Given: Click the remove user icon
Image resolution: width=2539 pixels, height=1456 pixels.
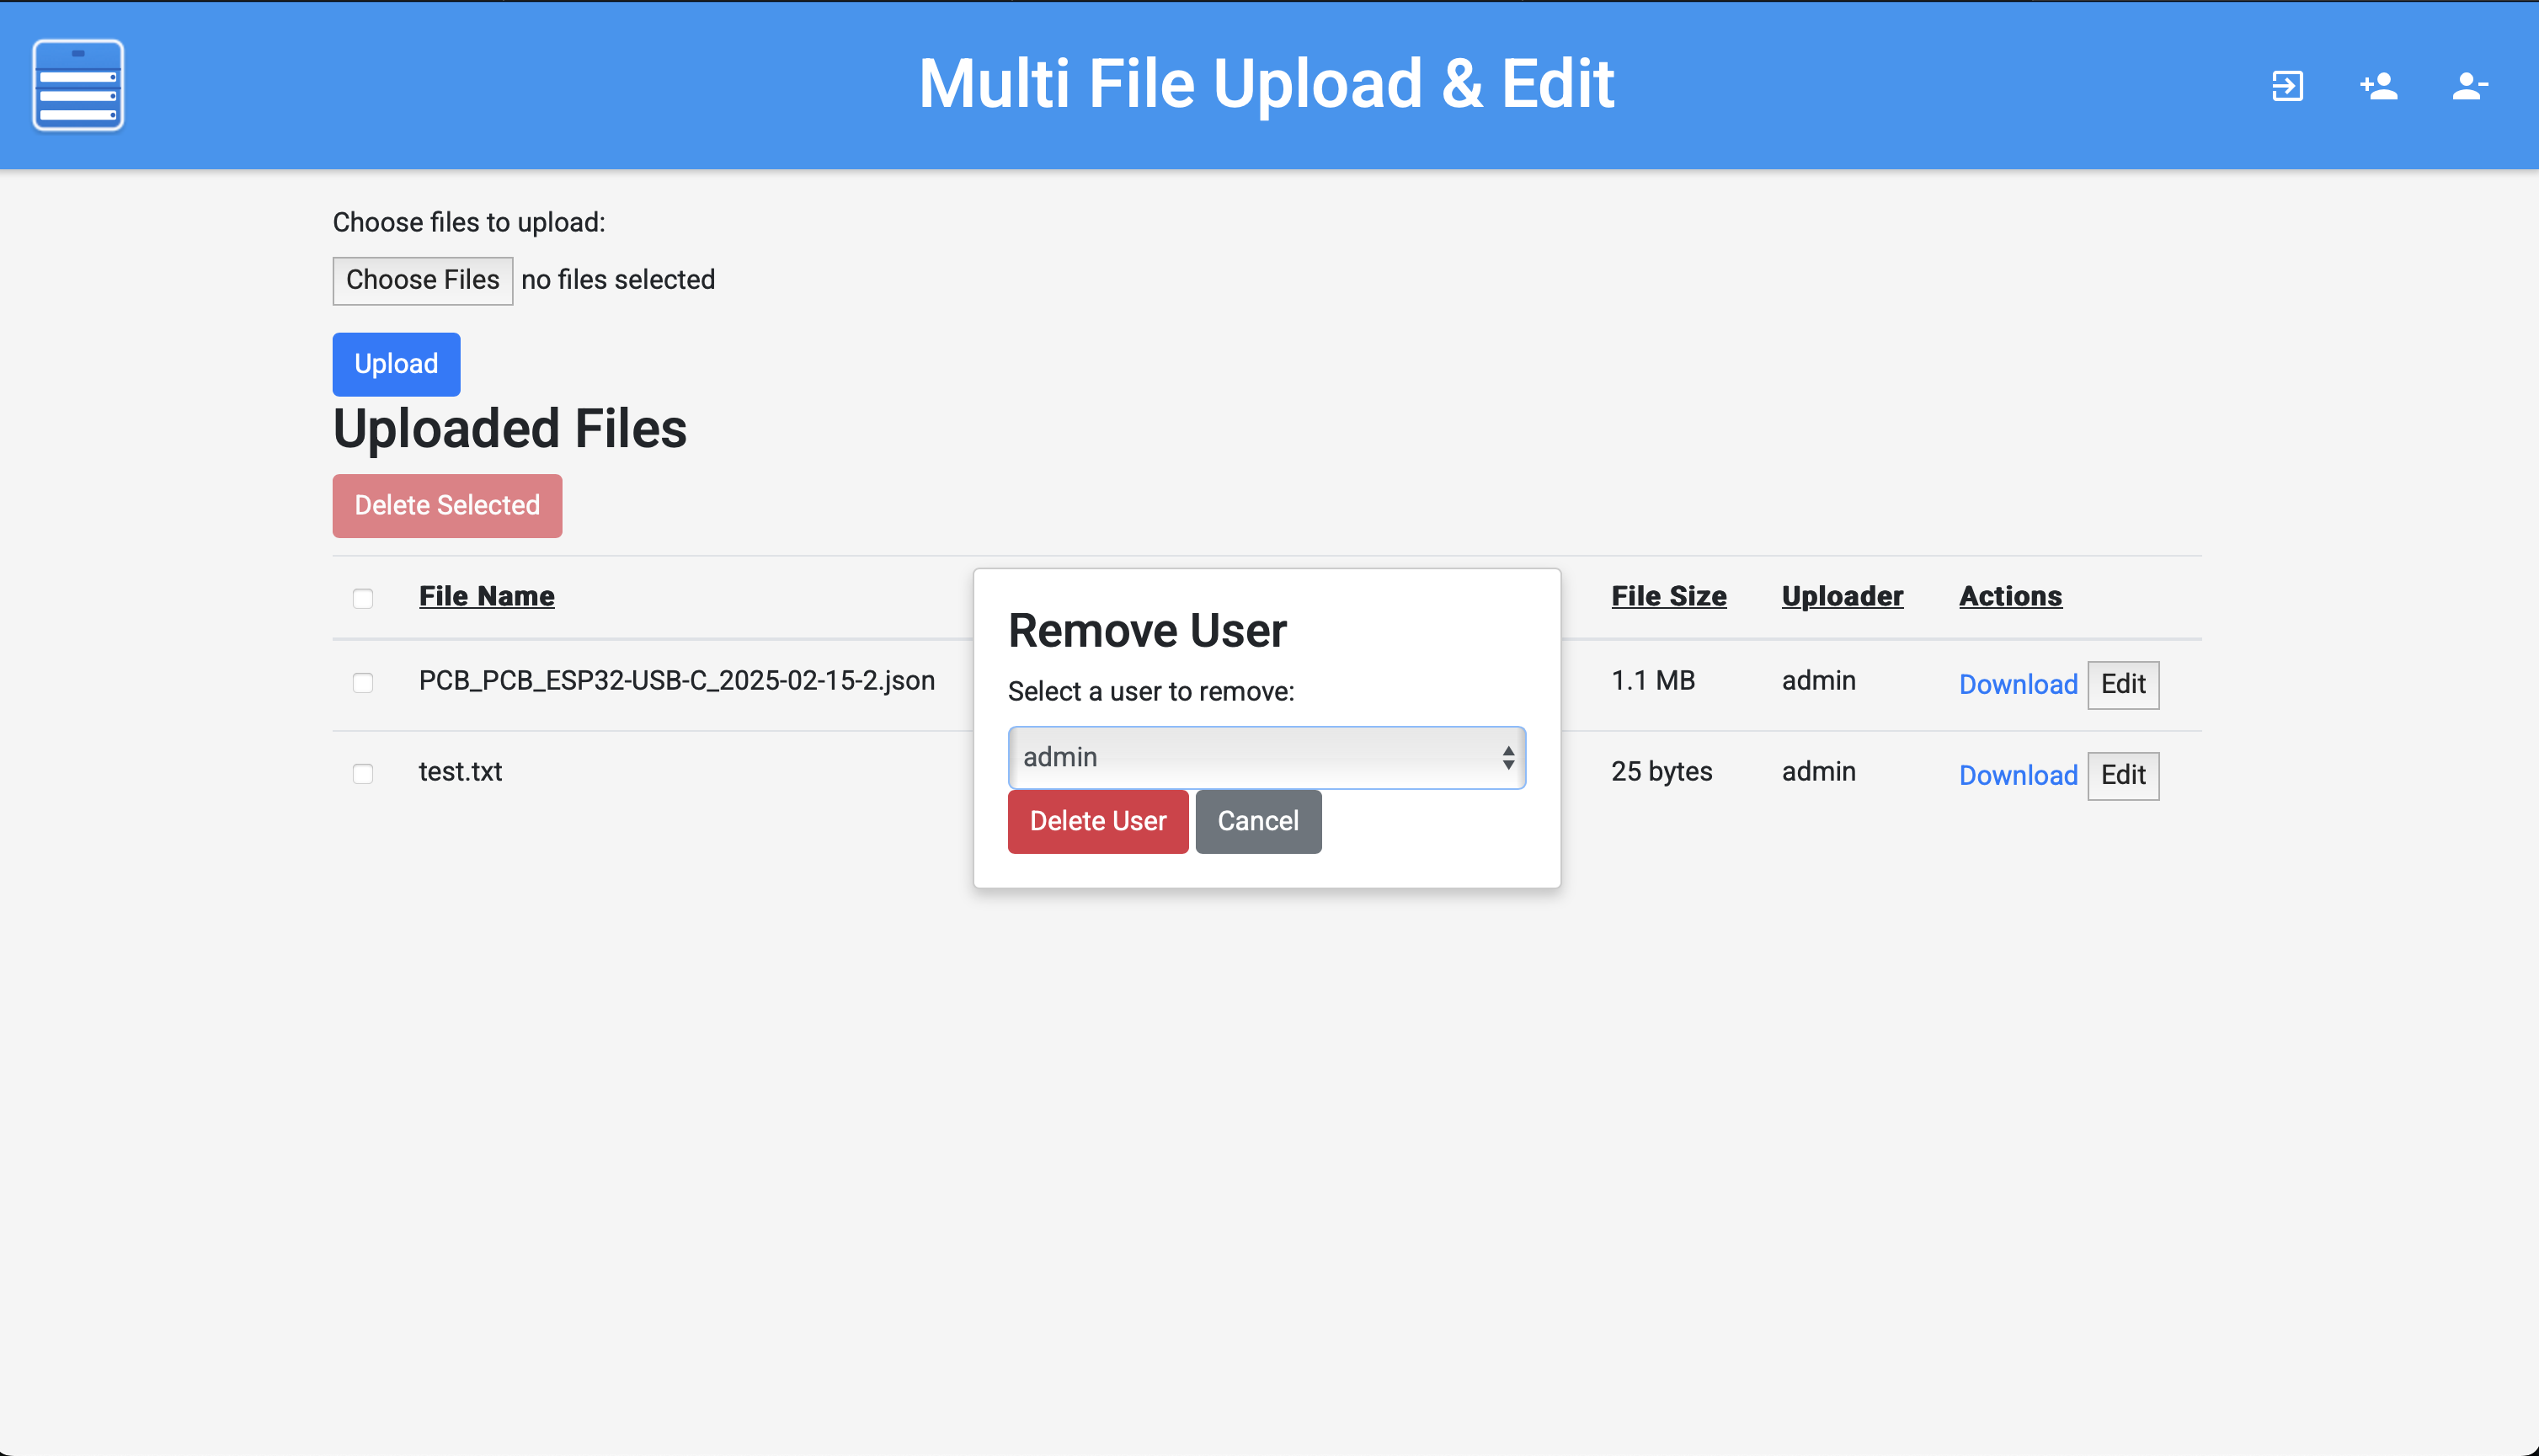Looking at the screenshot, I should pyautogui.click(x=2469, y=86).
